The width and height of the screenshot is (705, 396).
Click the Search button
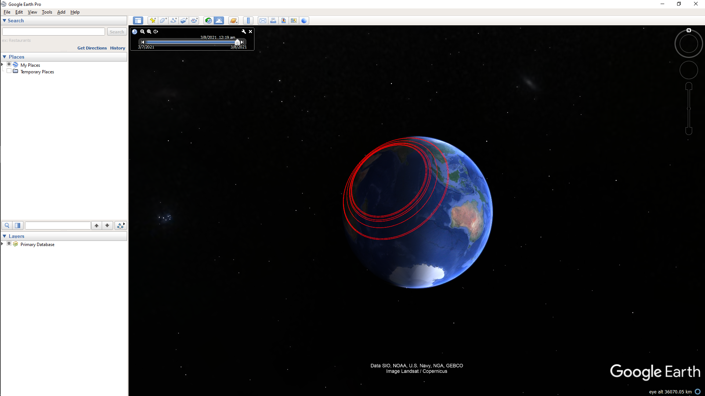click(117, 32)
